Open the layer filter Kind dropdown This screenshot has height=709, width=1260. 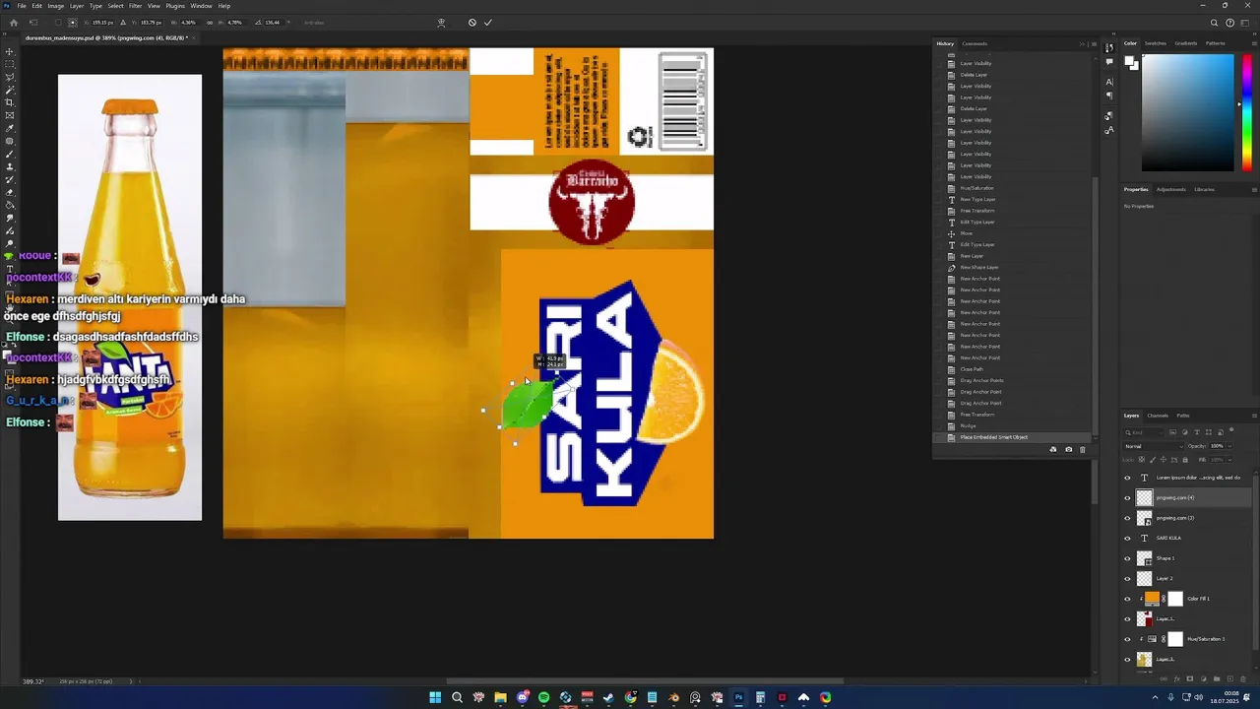1142,432
